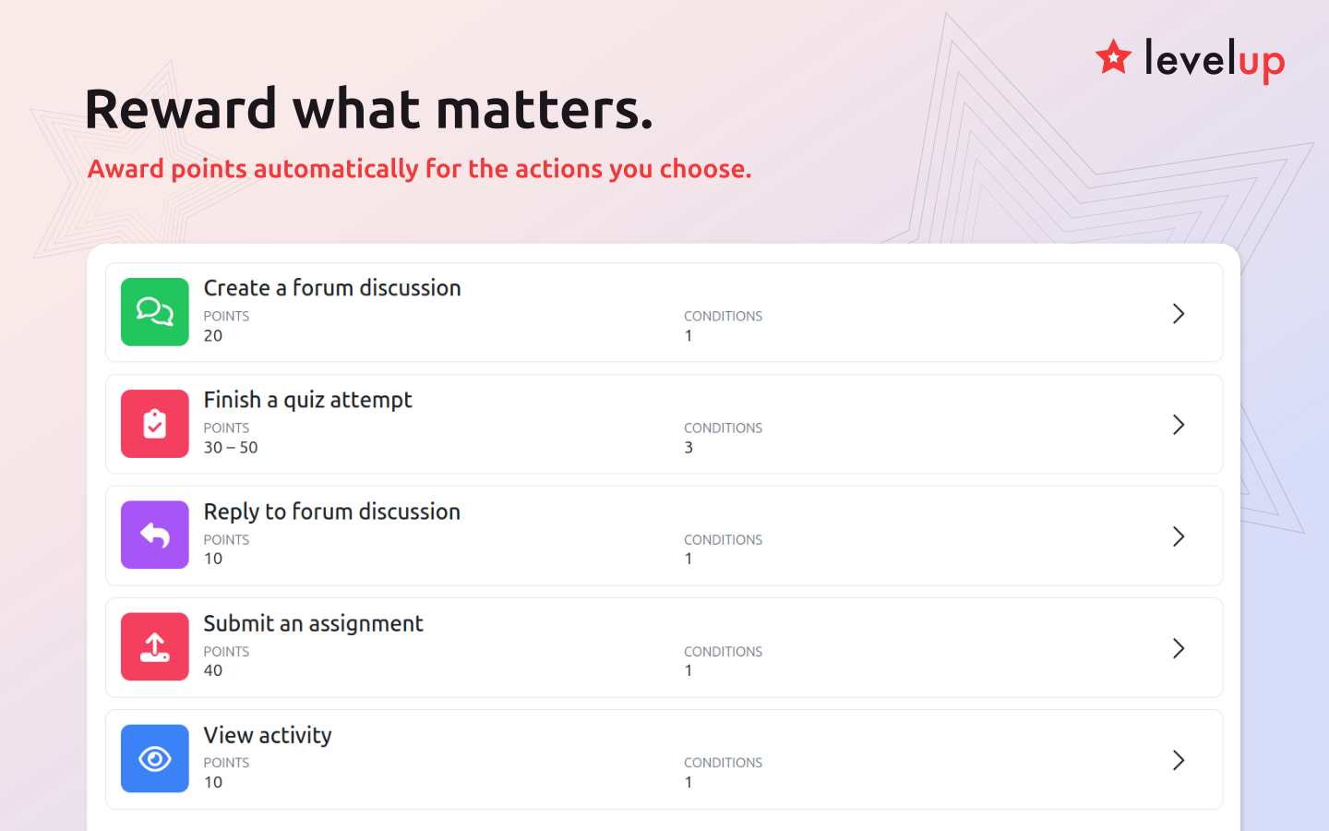The image size is (1329, 831).
Task: Click the levelup wordmark logo text
Action: (x=1215, y=59)
